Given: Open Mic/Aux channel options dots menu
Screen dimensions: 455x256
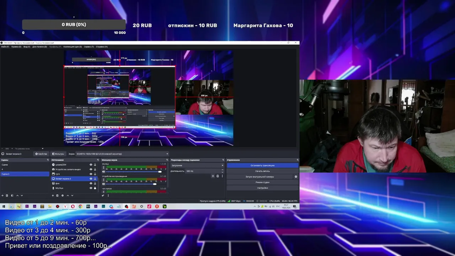Looking at the screenshot, I should (x=103, y=167).
